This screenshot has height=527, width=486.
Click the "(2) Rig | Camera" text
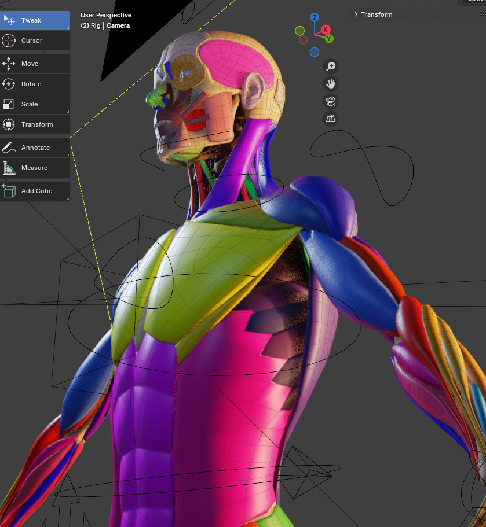105,25
